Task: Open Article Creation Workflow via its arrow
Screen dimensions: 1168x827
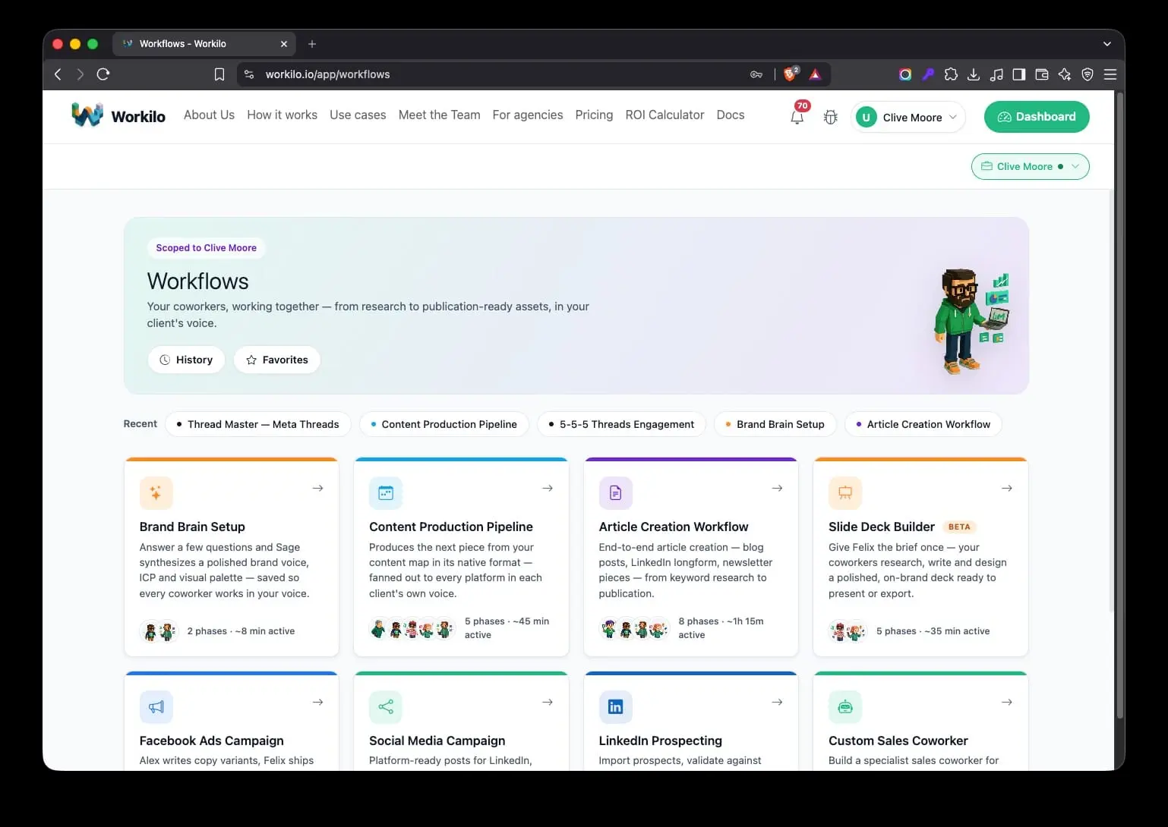Action: [777, 488]
